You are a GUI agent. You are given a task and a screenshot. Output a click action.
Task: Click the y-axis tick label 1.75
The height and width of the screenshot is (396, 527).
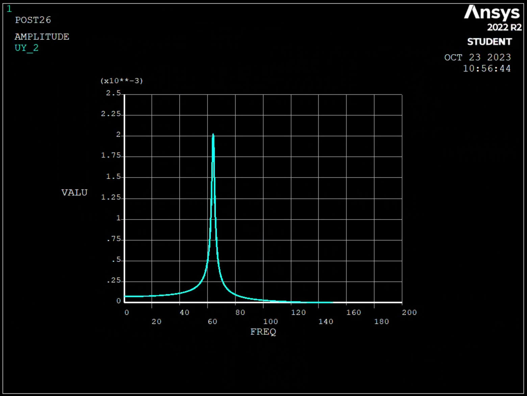[111, 155]
